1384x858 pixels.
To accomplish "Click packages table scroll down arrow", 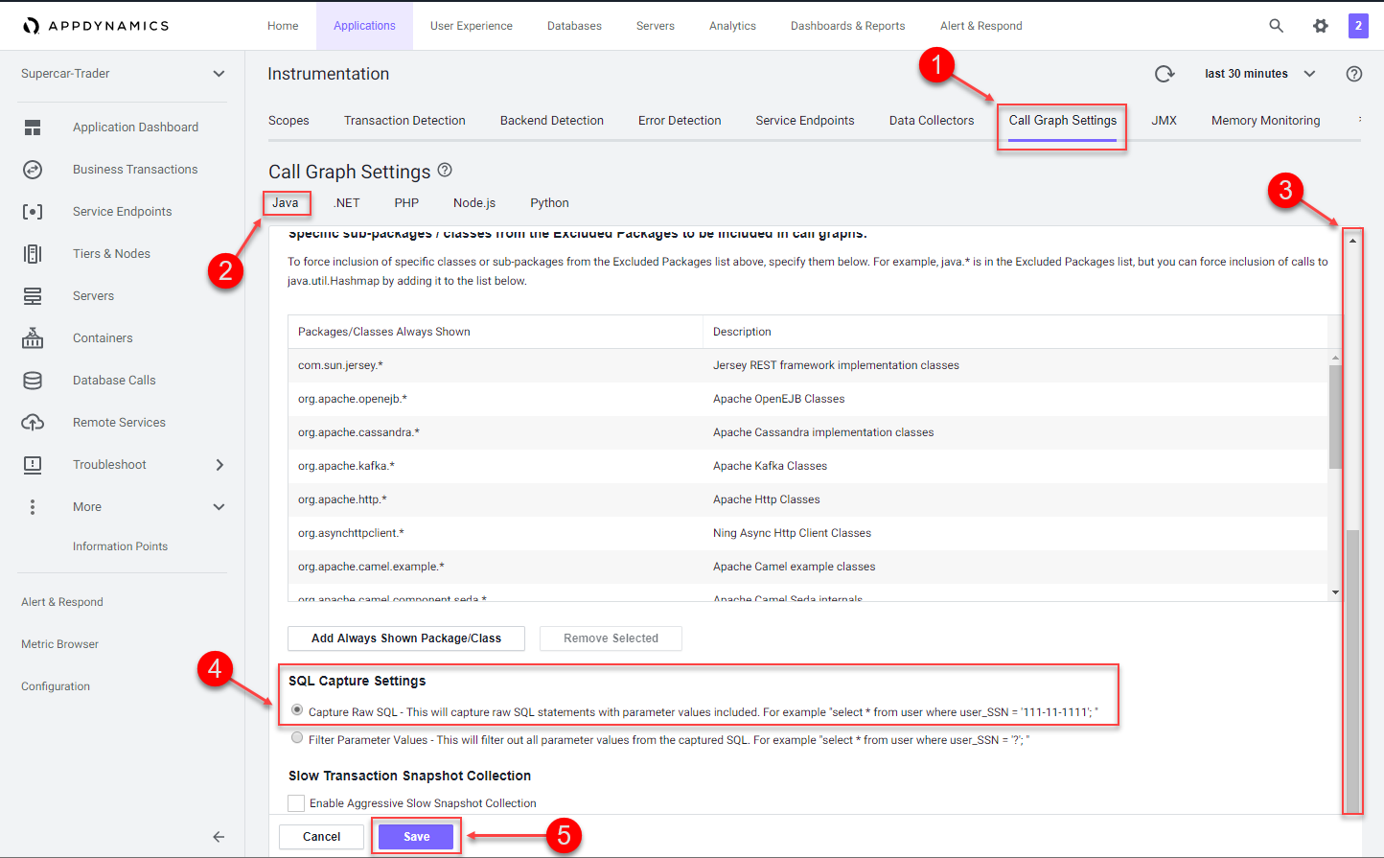I will (x=1335, y=592).
